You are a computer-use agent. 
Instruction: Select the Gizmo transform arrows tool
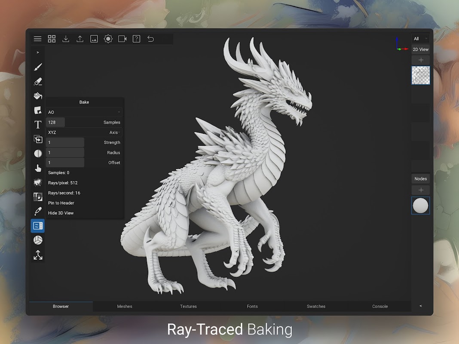[38, 255]
